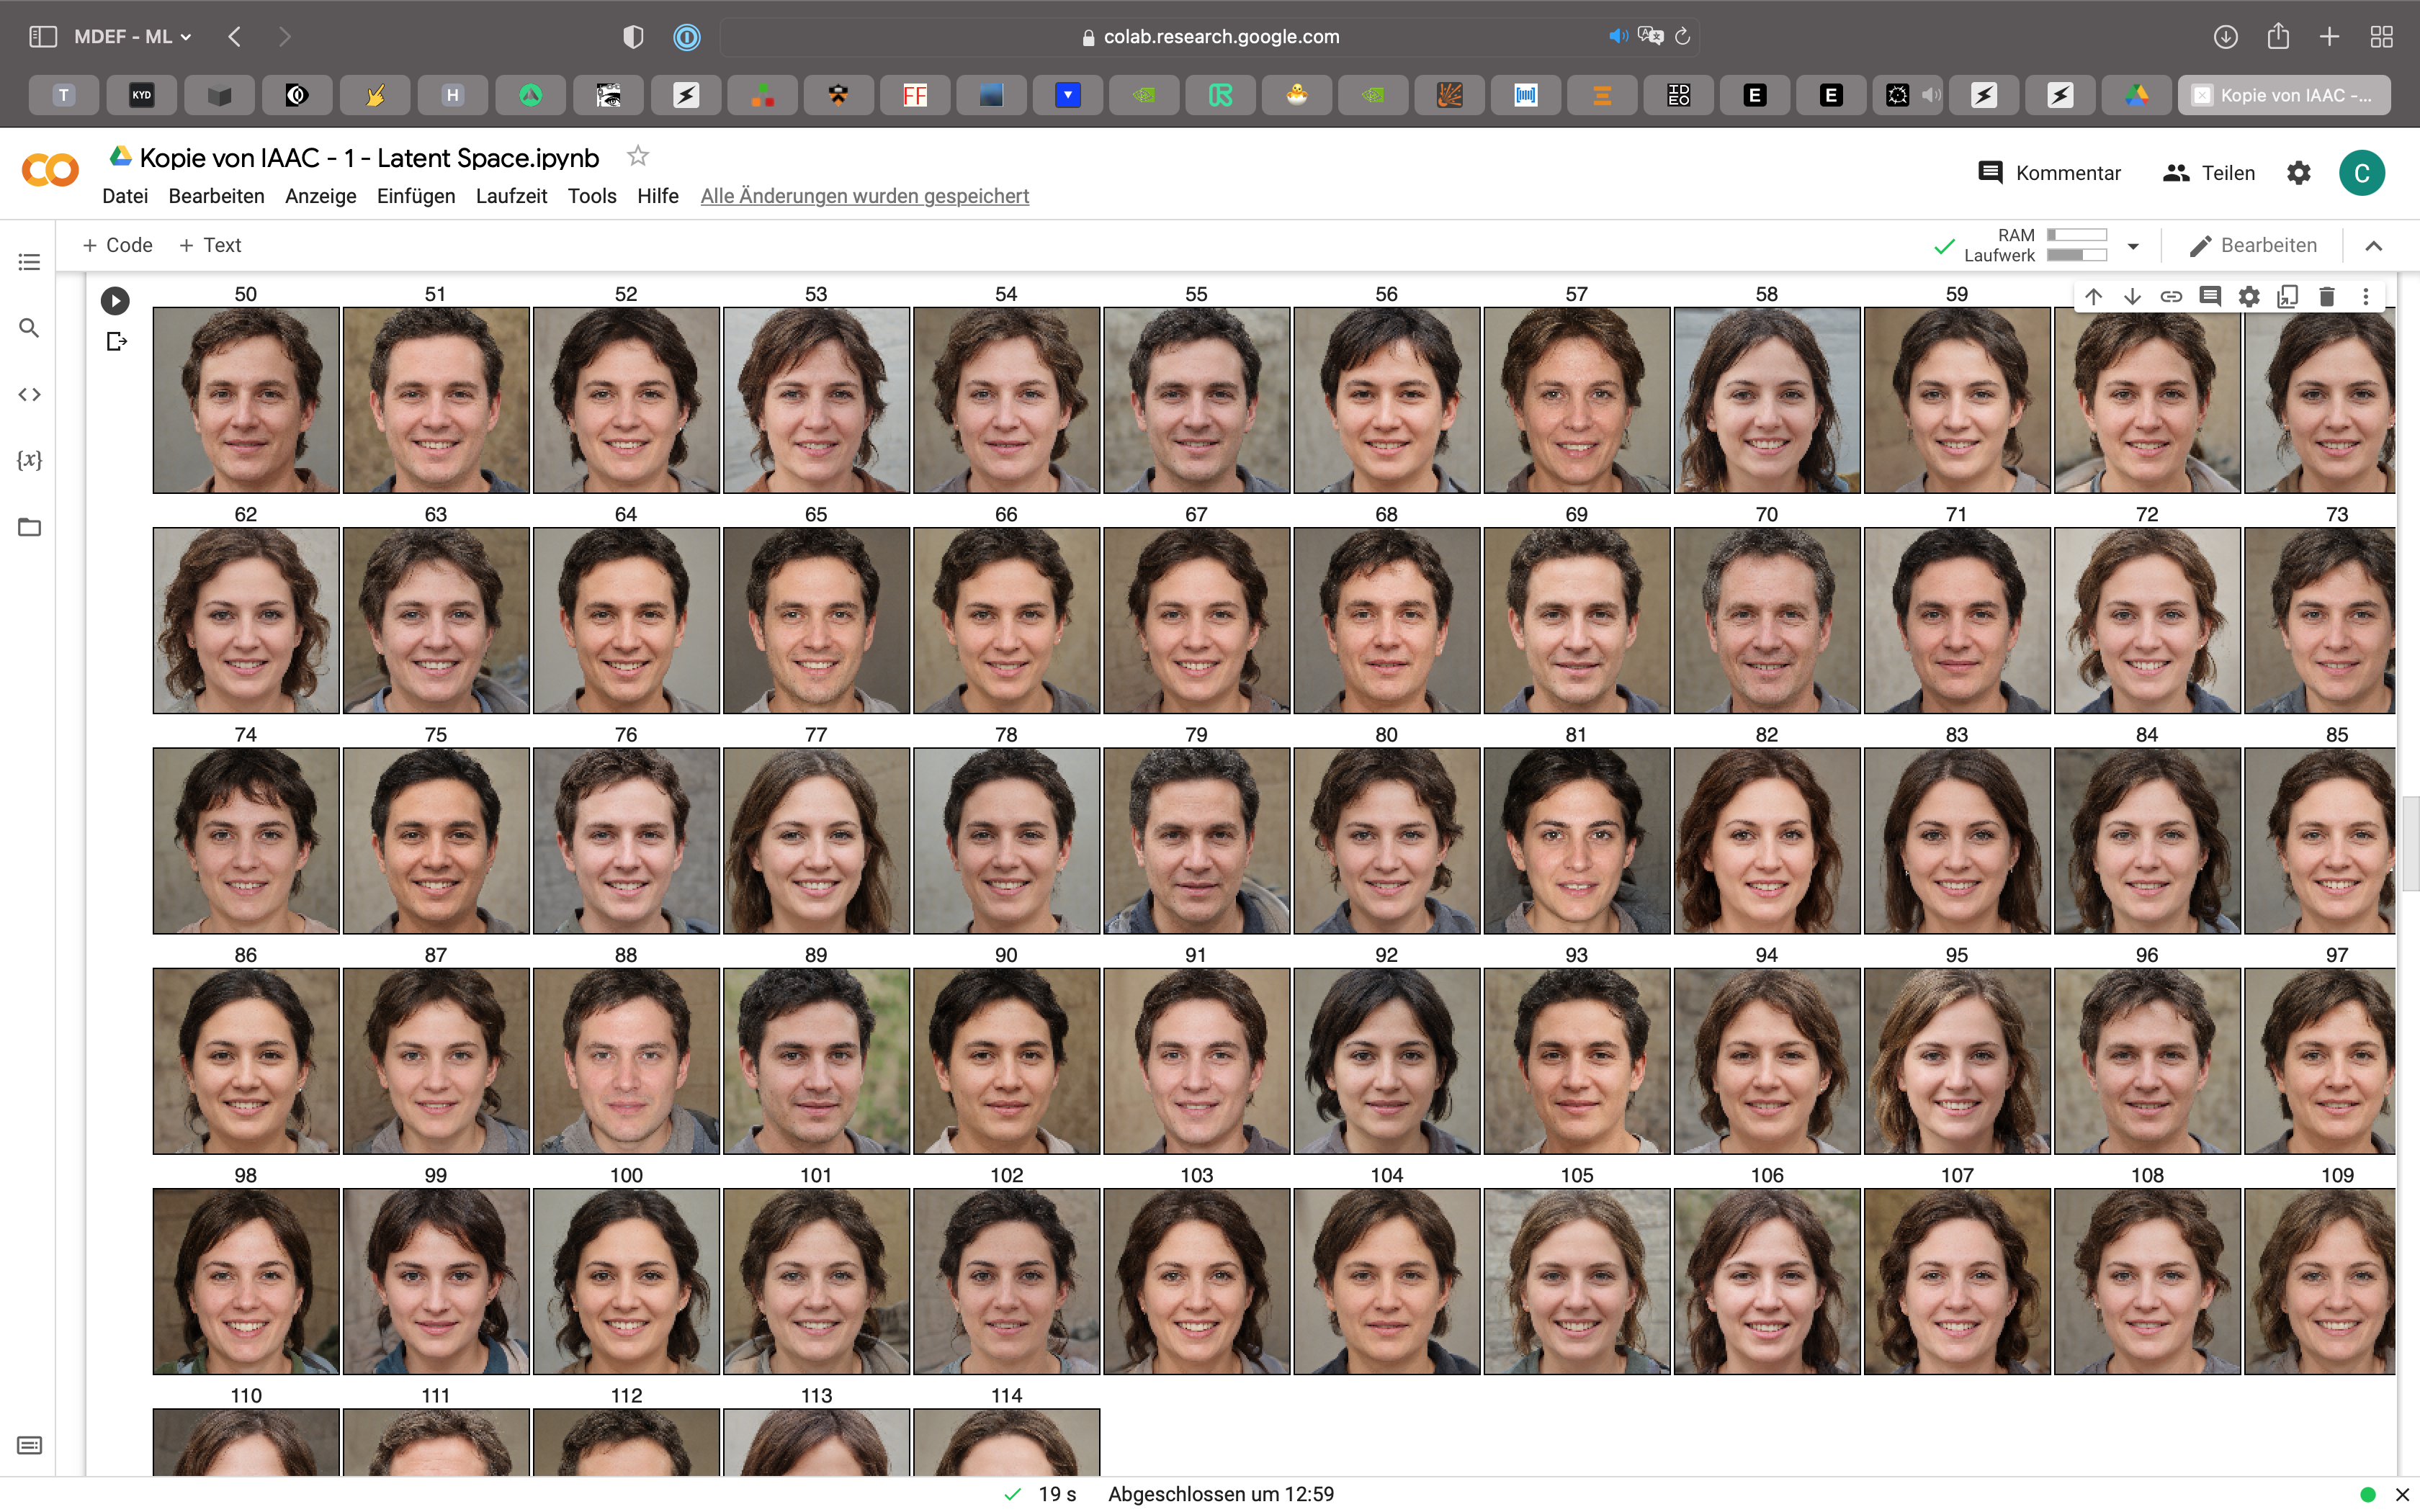Open the search and replace sidebar icon
Screen dimensions: 2420x1512
[x=29, y=328]
